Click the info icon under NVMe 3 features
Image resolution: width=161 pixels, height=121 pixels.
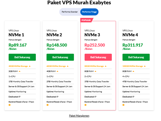(x=86, y=105)
